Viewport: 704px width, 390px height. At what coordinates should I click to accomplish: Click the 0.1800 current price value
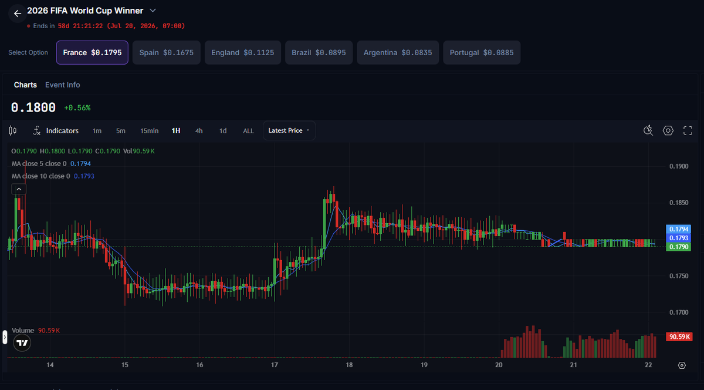33,107
